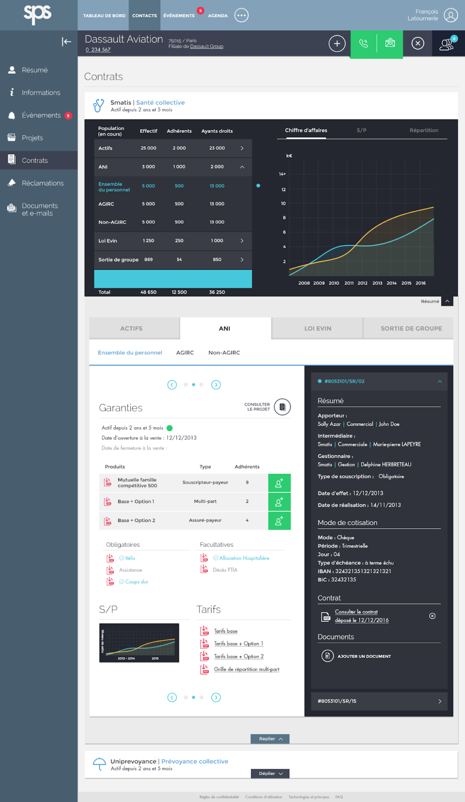Image resolution: width=465 pixels, height=802 pixels.
Task: Collapse the Résumé panel arrow button
Action: click(x=447, y=301)
